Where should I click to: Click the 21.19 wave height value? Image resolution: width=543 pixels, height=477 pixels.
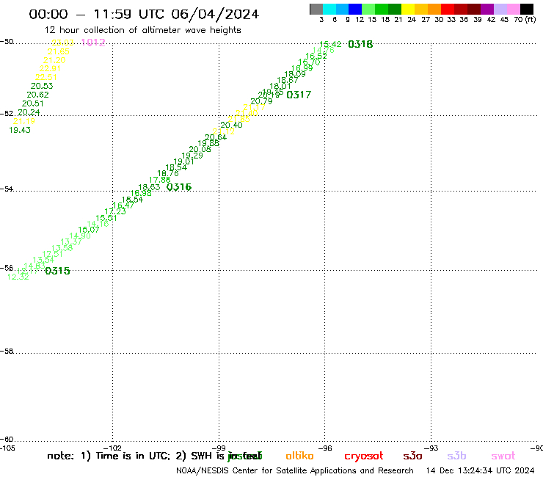point(24,121)
